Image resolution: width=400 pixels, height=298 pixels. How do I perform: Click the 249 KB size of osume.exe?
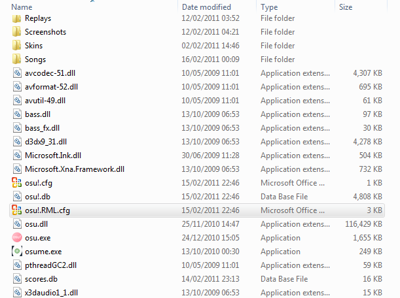(371, 252)
